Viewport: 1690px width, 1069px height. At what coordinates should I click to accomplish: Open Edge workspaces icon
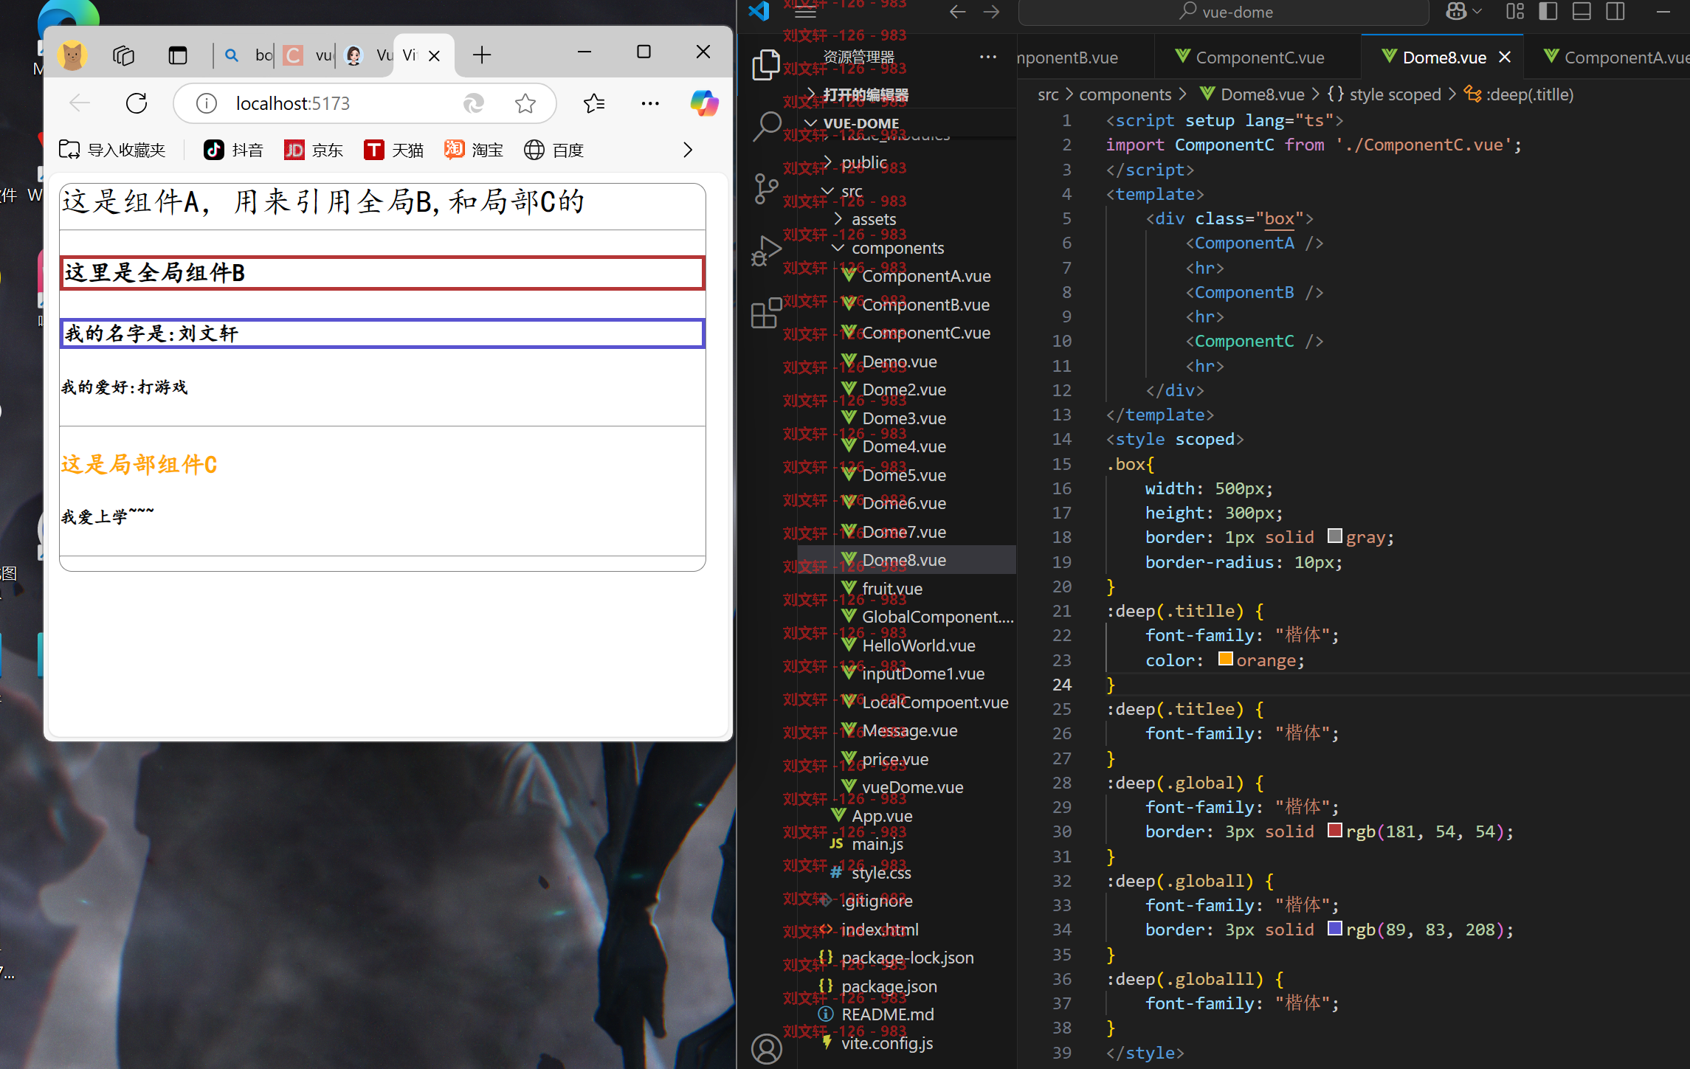click(x=123, y=55)
